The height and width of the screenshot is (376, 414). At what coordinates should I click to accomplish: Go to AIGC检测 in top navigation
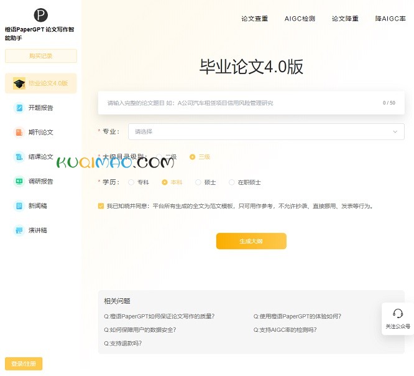pyautogui.click(x=300, y=19)
